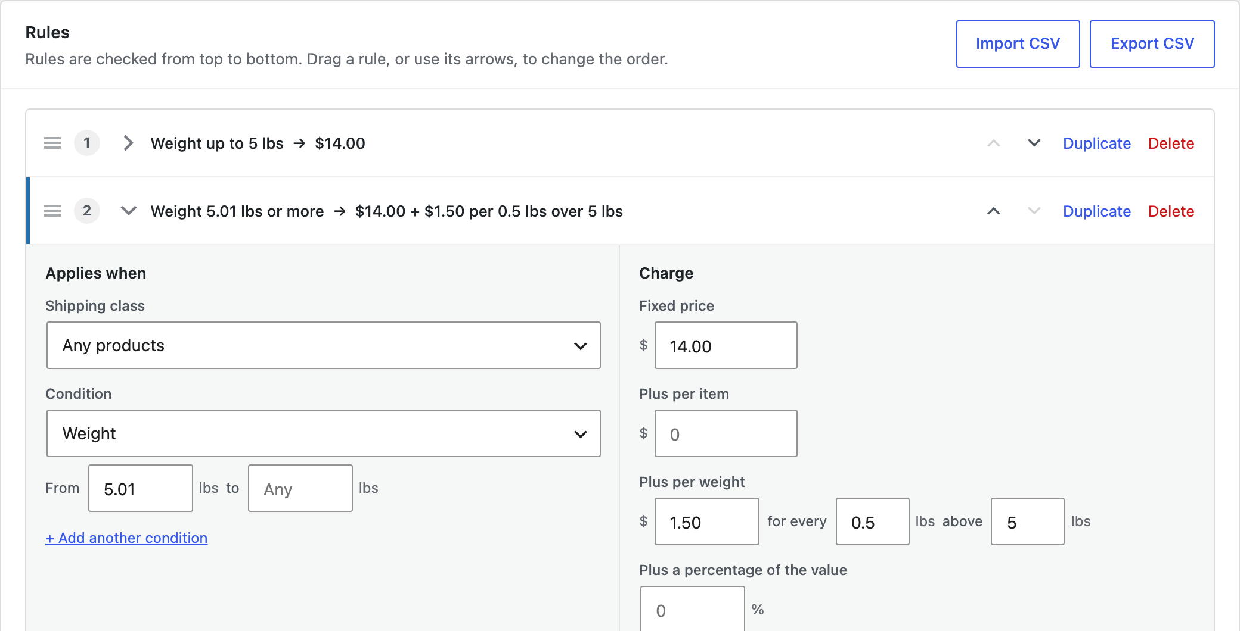
Task: Click the disabled down arrow on rule 2
Action: pos(1034,211)
